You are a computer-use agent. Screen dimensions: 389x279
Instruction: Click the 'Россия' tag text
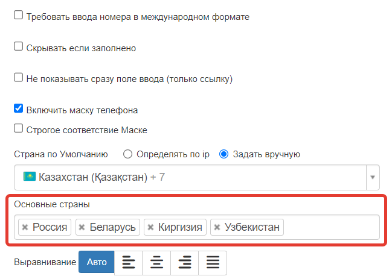click(50, 227)
